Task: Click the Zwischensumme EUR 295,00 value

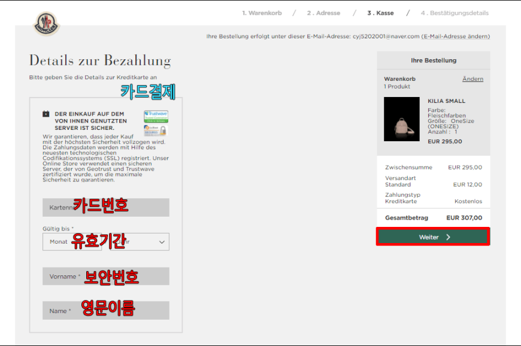Action: 465,168
